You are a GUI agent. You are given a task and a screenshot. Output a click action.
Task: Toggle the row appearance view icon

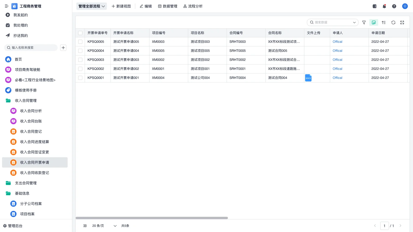374,22
